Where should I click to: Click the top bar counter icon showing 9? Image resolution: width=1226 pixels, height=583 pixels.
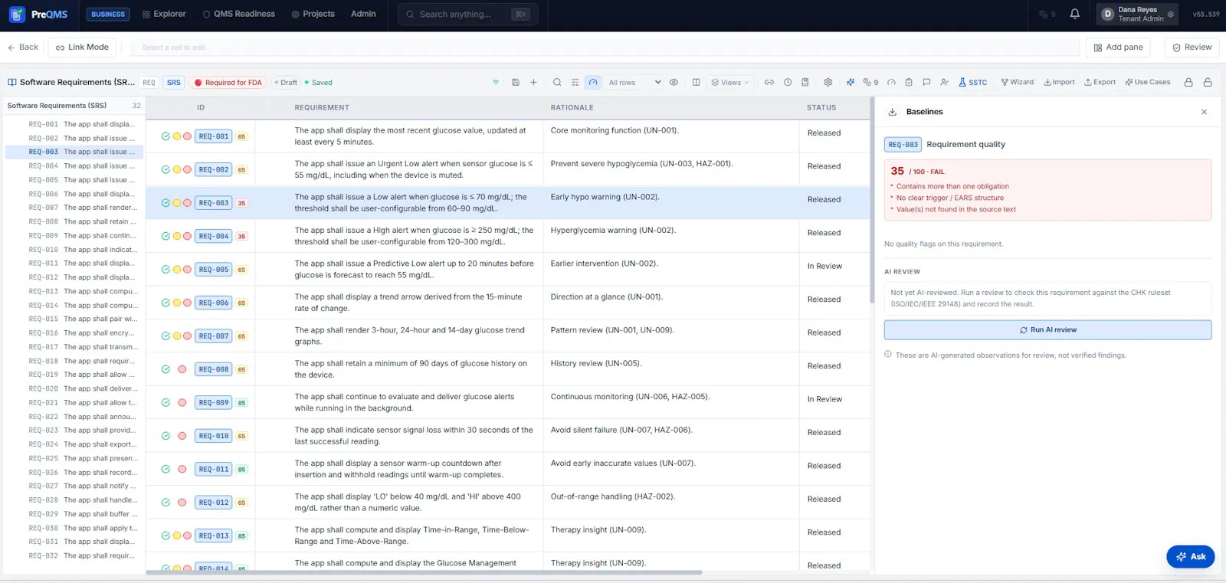pyautogui.click(x=1047, y=15)
